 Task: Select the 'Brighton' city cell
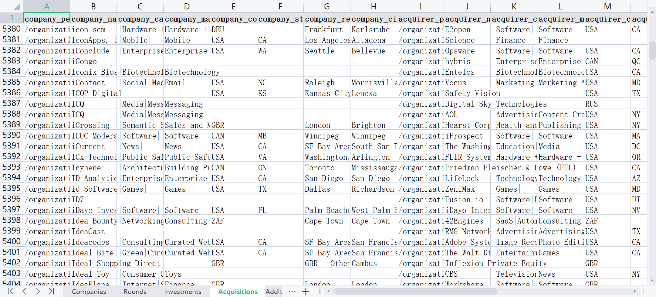(374, 125)
